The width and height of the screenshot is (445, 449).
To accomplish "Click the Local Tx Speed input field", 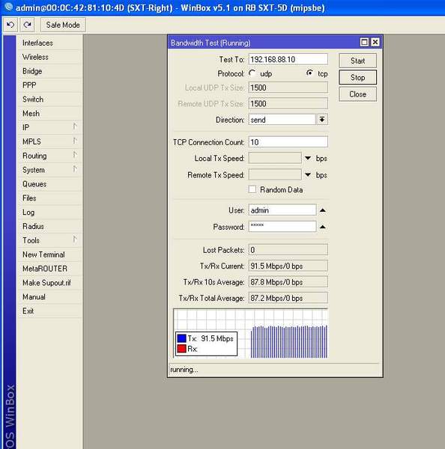I will click(x=275, y=158).
